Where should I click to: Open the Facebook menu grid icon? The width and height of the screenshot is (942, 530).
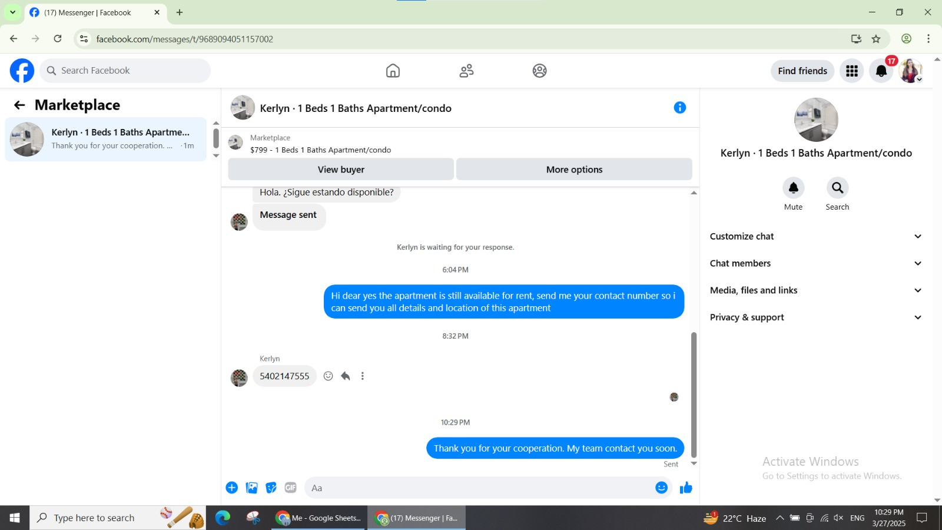(851, 71)
